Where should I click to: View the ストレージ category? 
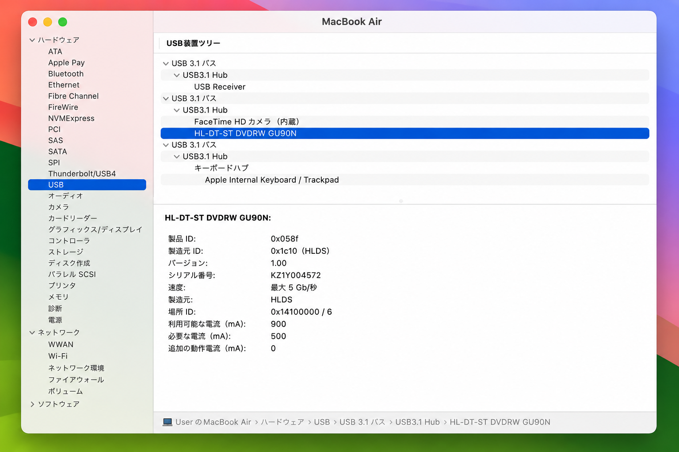(65, 252)
